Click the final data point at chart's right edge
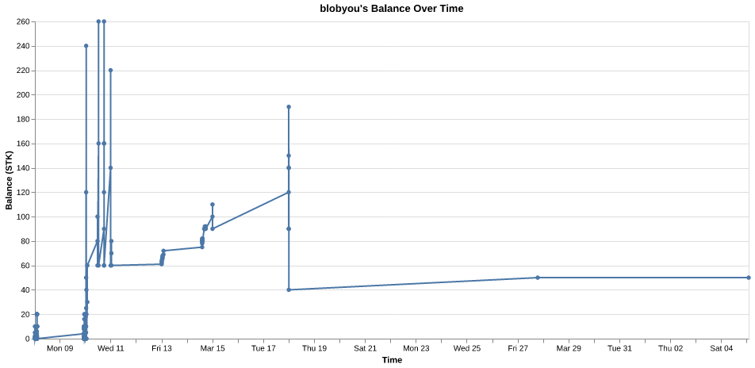Screen dimensions: 755x368 click(x=749, y=278)
